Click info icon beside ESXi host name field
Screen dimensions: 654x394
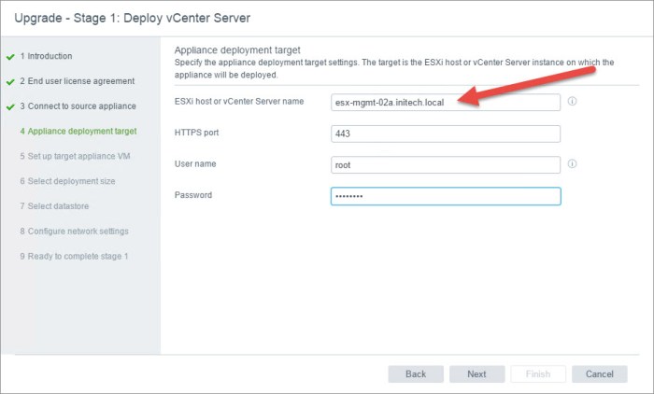(x=572, y=102)
